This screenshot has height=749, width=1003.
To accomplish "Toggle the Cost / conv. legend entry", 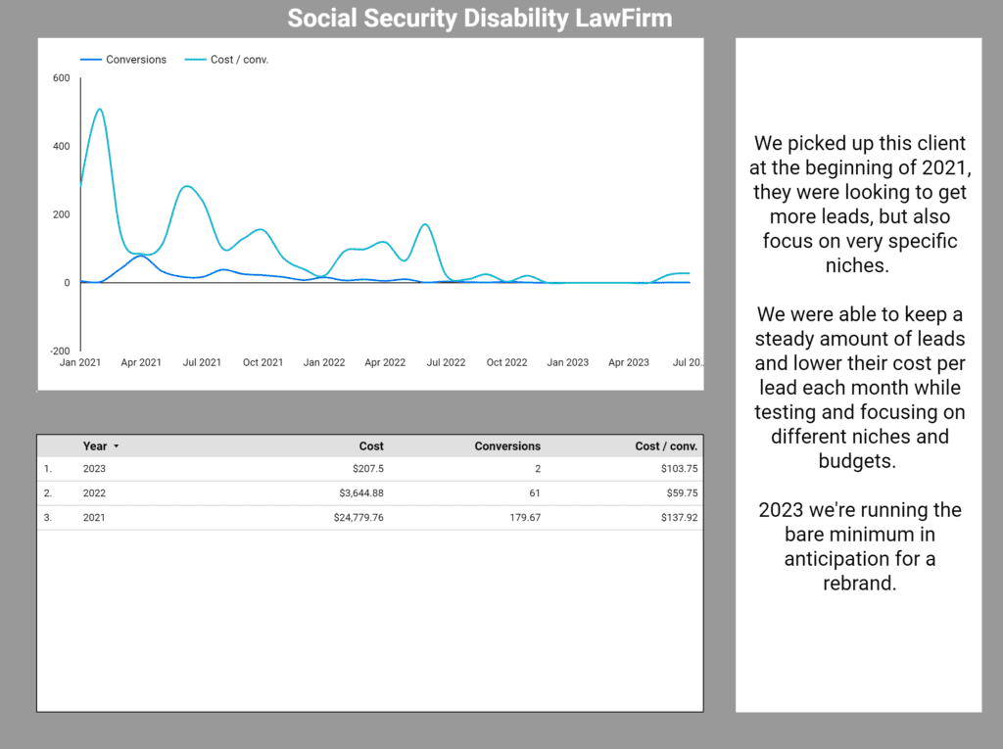I will pyautogui.click(x=239, y=60).
